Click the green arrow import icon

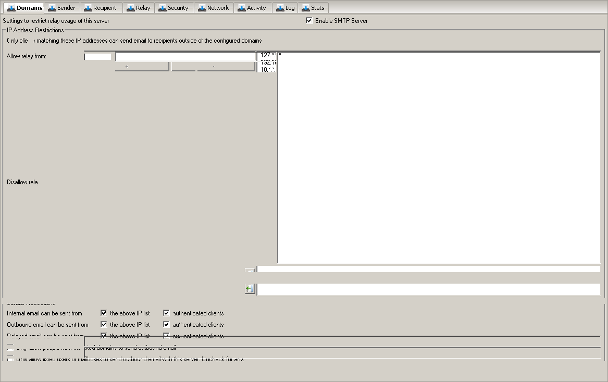click(x=250, y=289)
